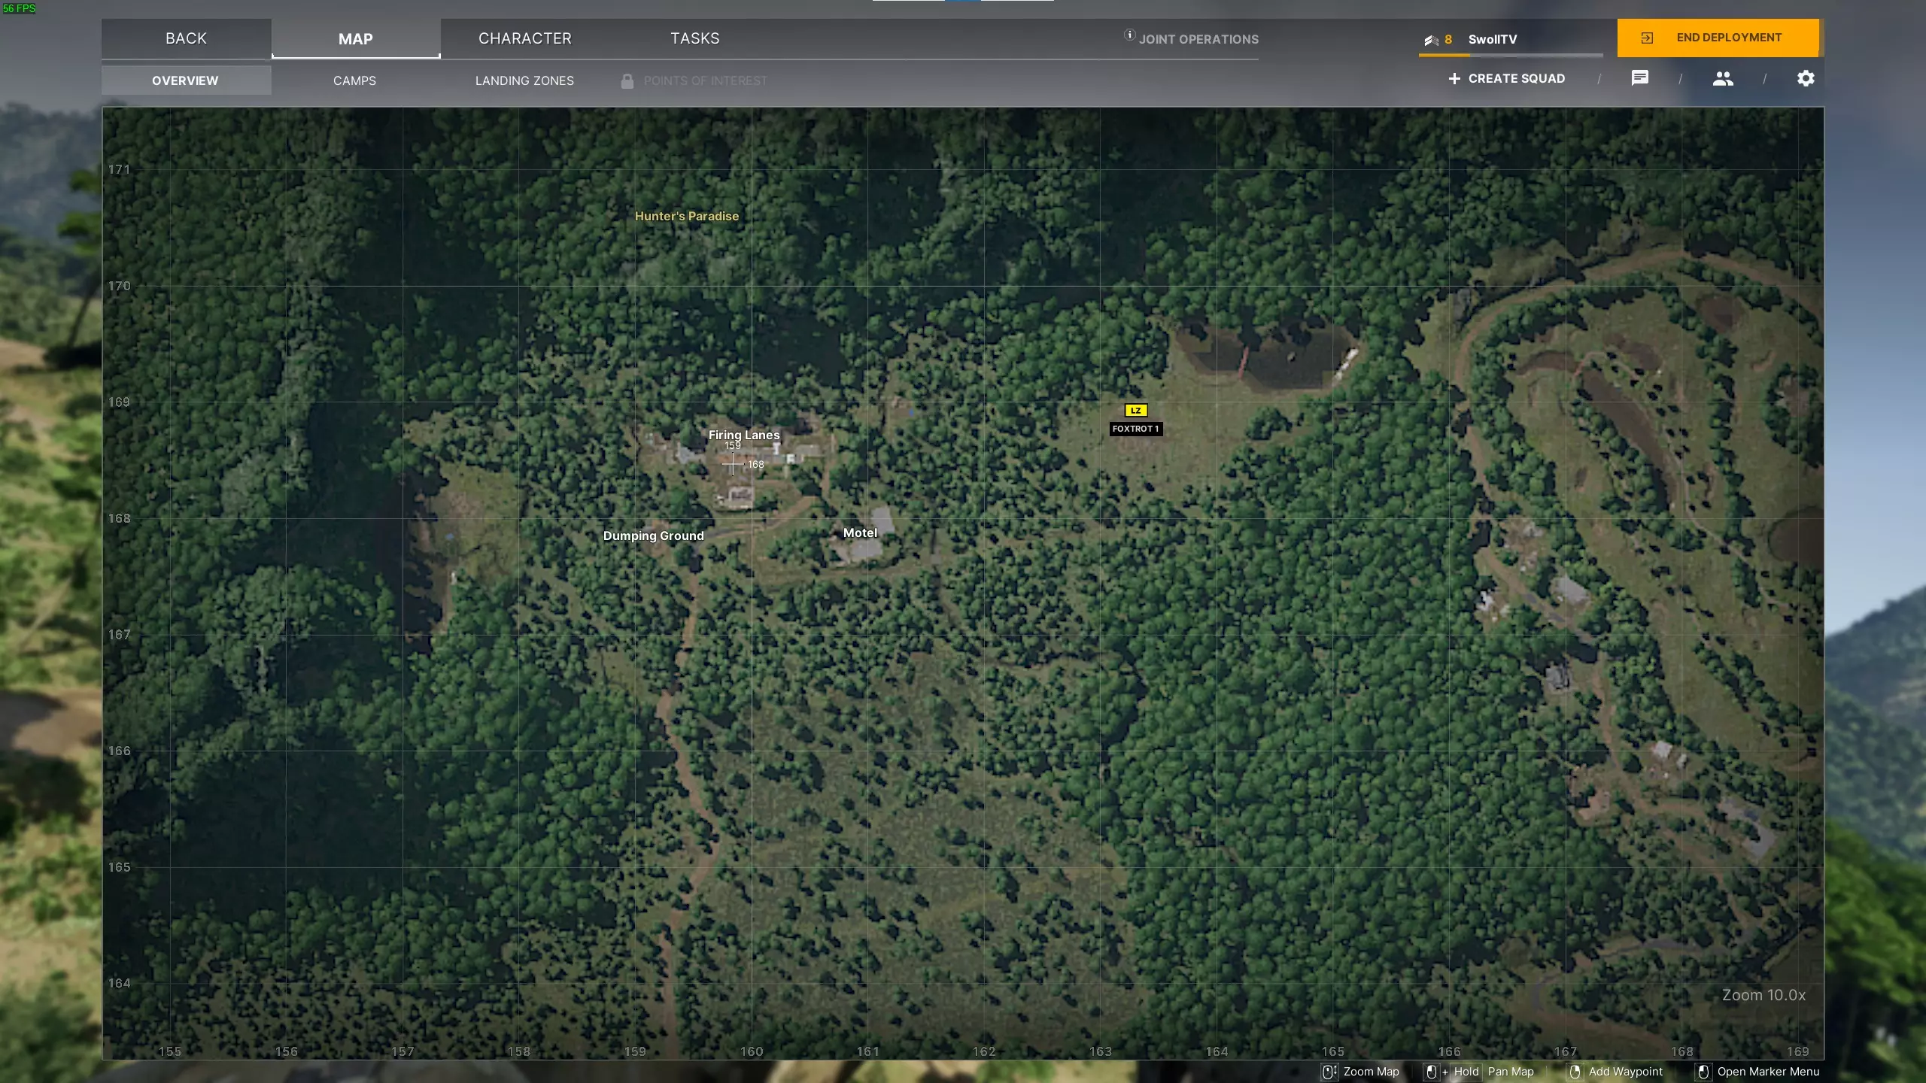
Task: Open the squad members people icon
Action: [x=1723, y=78]
